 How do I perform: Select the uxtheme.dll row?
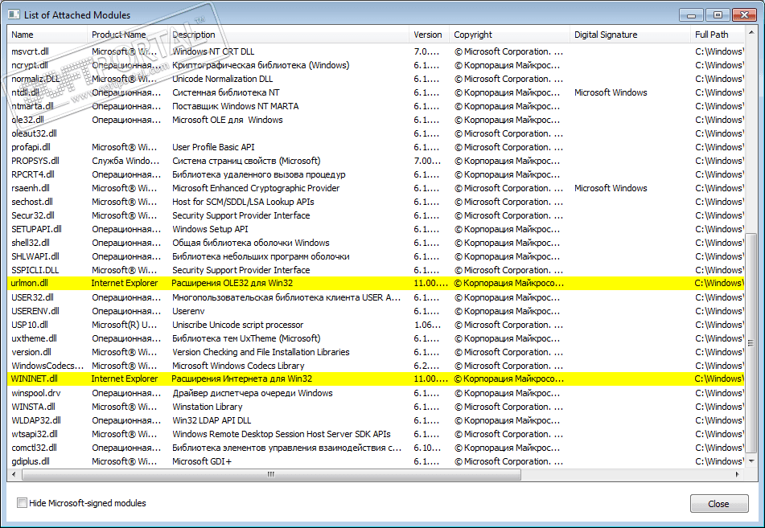point(376,338)
